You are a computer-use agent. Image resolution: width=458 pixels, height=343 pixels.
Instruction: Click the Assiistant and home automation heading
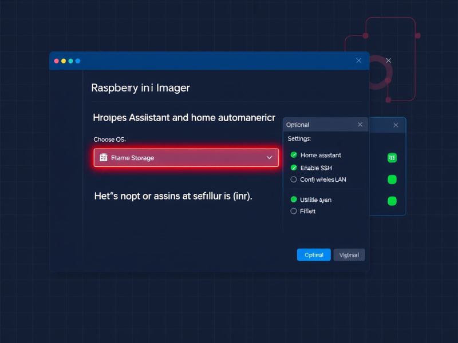click(184, 118)
